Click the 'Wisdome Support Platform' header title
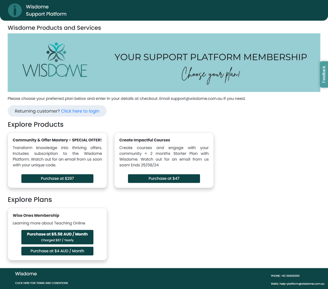This screenshot has height=289, width=328. point(46,10)
